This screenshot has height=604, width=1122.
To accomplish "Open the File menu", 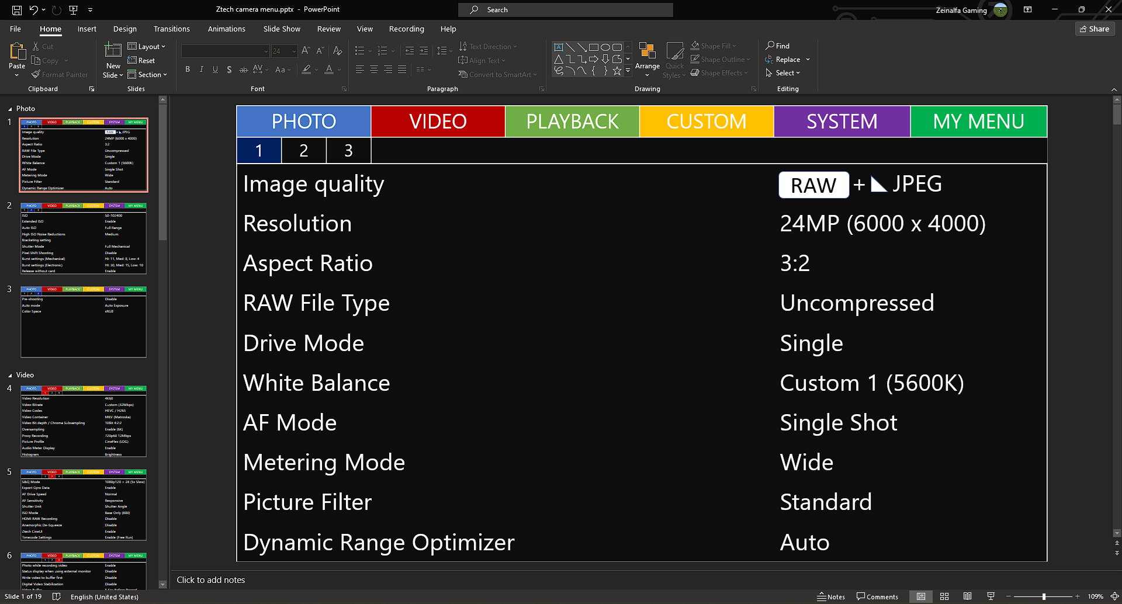I will 15,29.
